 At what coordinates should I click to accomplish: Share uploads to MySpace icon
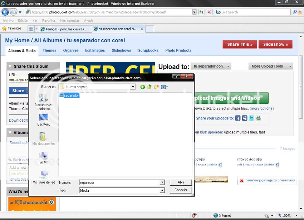[245, 118]
